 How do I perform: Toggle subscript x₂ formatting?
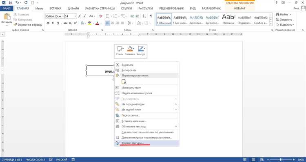pos(71,23)
